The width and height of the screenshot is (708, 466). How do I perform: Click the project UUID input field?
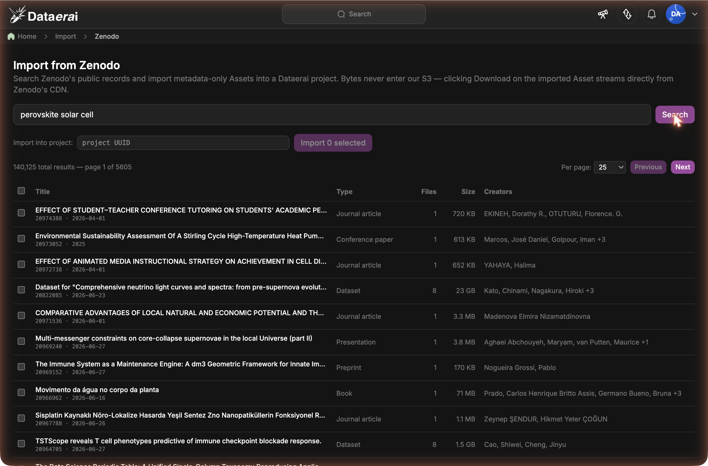point(183,143)
